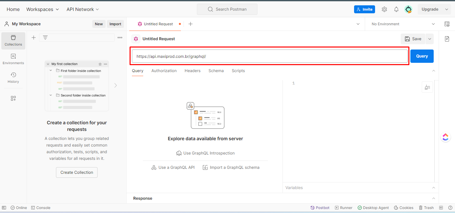Open collection options three-dots menu
Viewport: 455px width, 213px height.
pos(120,38)
